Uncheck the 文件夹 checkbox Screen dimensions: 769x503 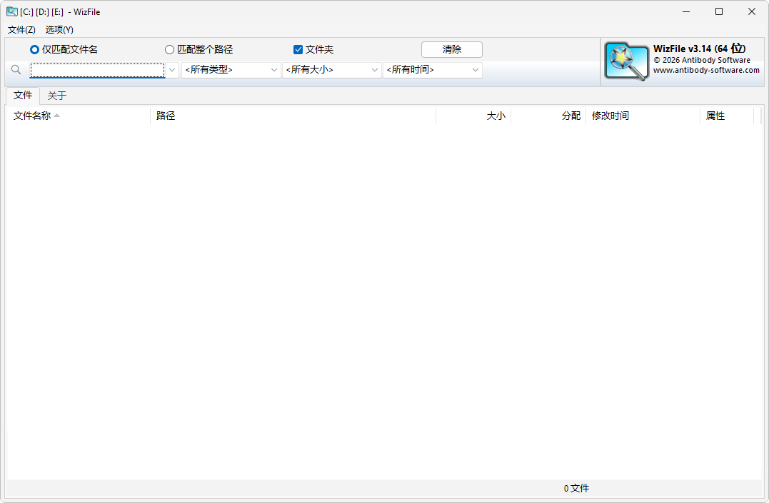point(298,49)
